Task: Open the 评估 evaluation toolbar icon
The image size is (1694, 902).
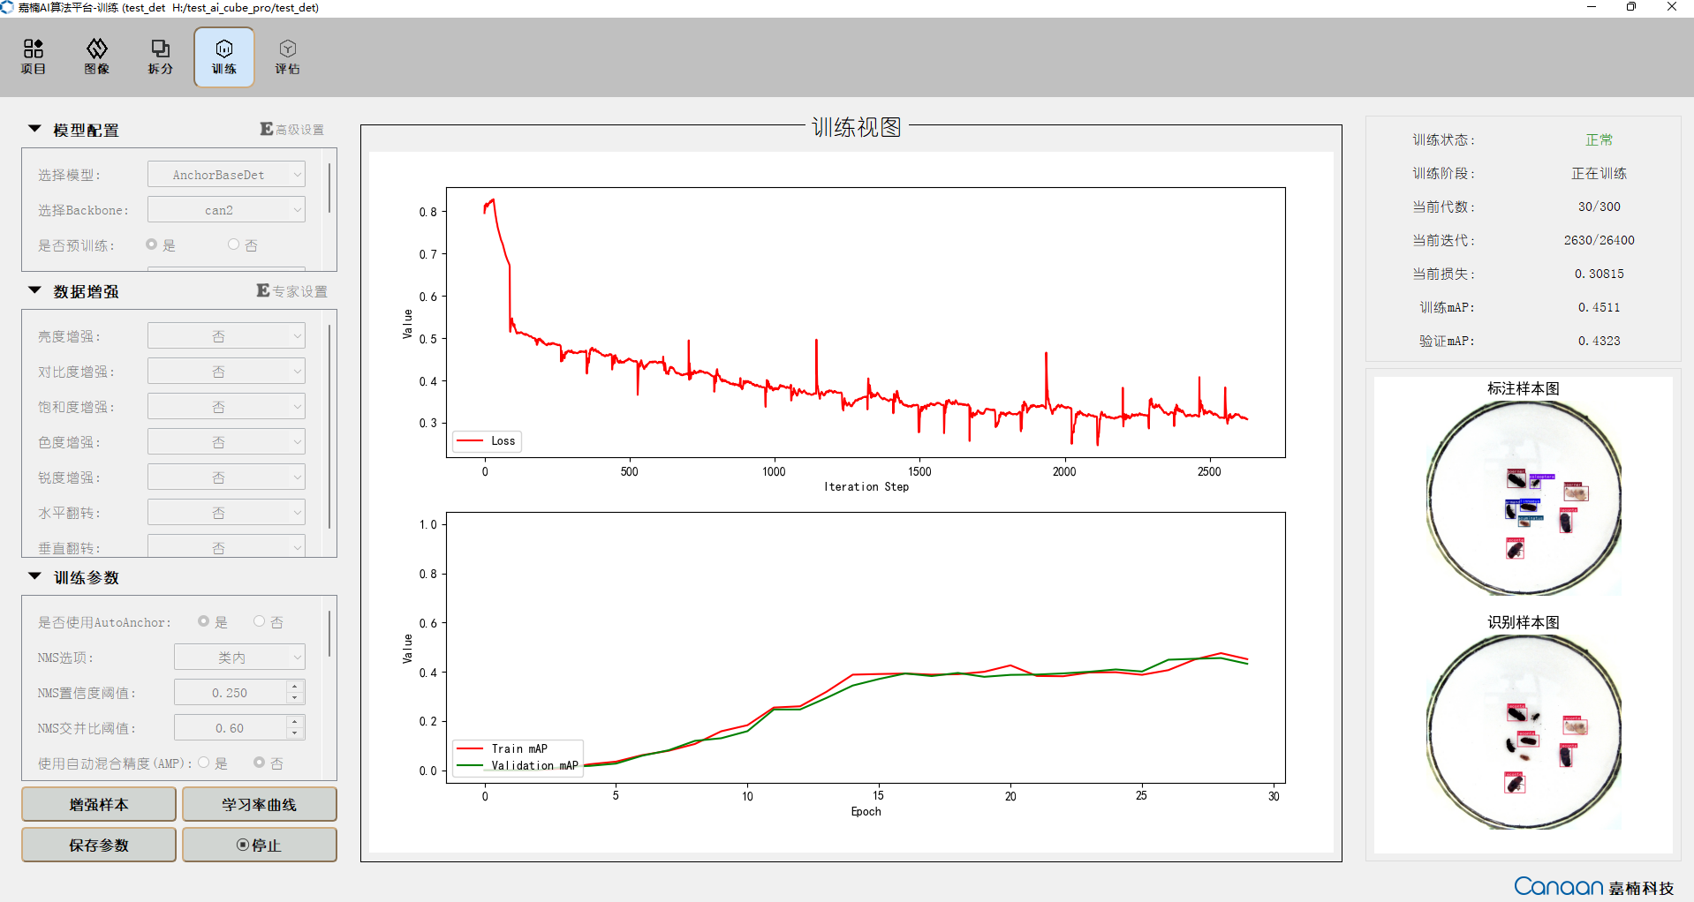Action: click(288, 57)
